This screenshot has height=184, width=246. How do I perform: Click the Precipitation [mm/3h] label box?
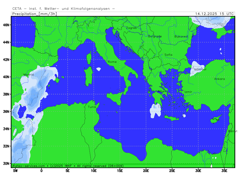pyautogui.click(x=34, y=14)
